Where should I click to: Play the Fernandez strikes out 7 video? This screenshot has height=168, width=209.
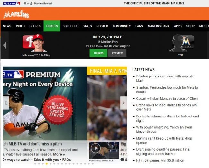tap(96, 148)
